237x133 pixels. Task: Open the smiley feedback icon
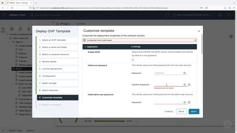pos(220,15)
